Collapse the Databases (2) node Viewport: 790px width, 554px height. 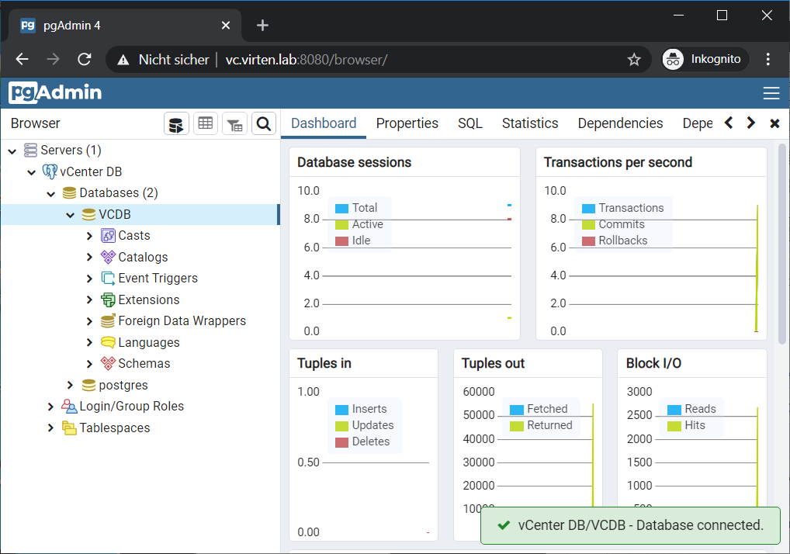click(51, 193)
